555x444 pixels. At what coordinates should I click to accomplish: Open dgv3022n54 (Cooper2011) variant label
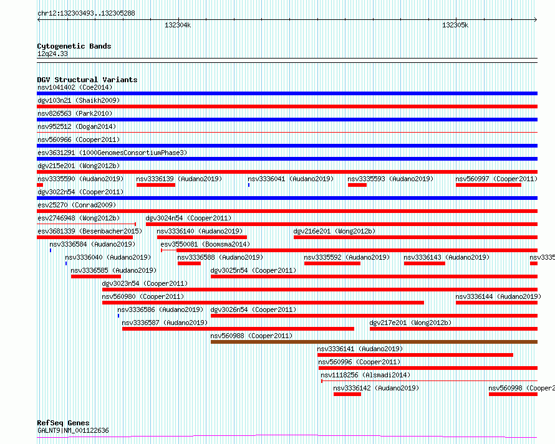click(80, 192)
